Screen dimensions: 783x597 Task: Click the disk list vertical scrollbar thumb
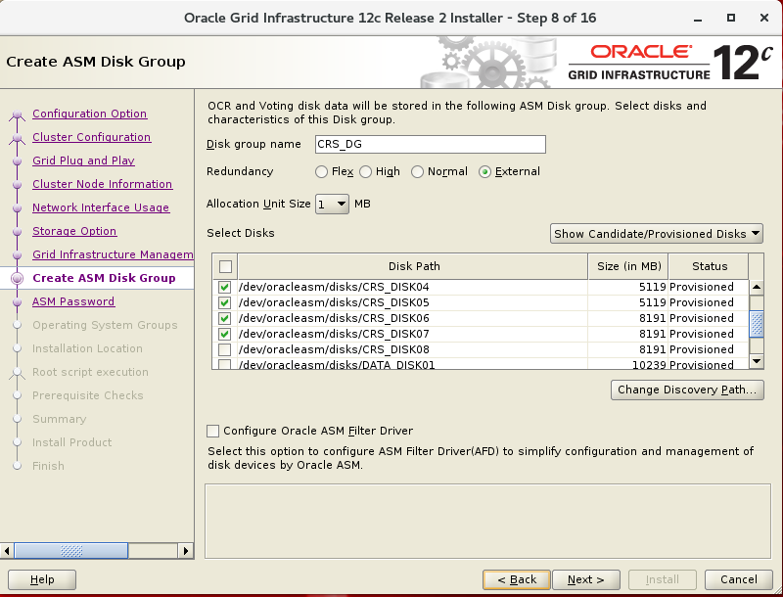(757, 324)
